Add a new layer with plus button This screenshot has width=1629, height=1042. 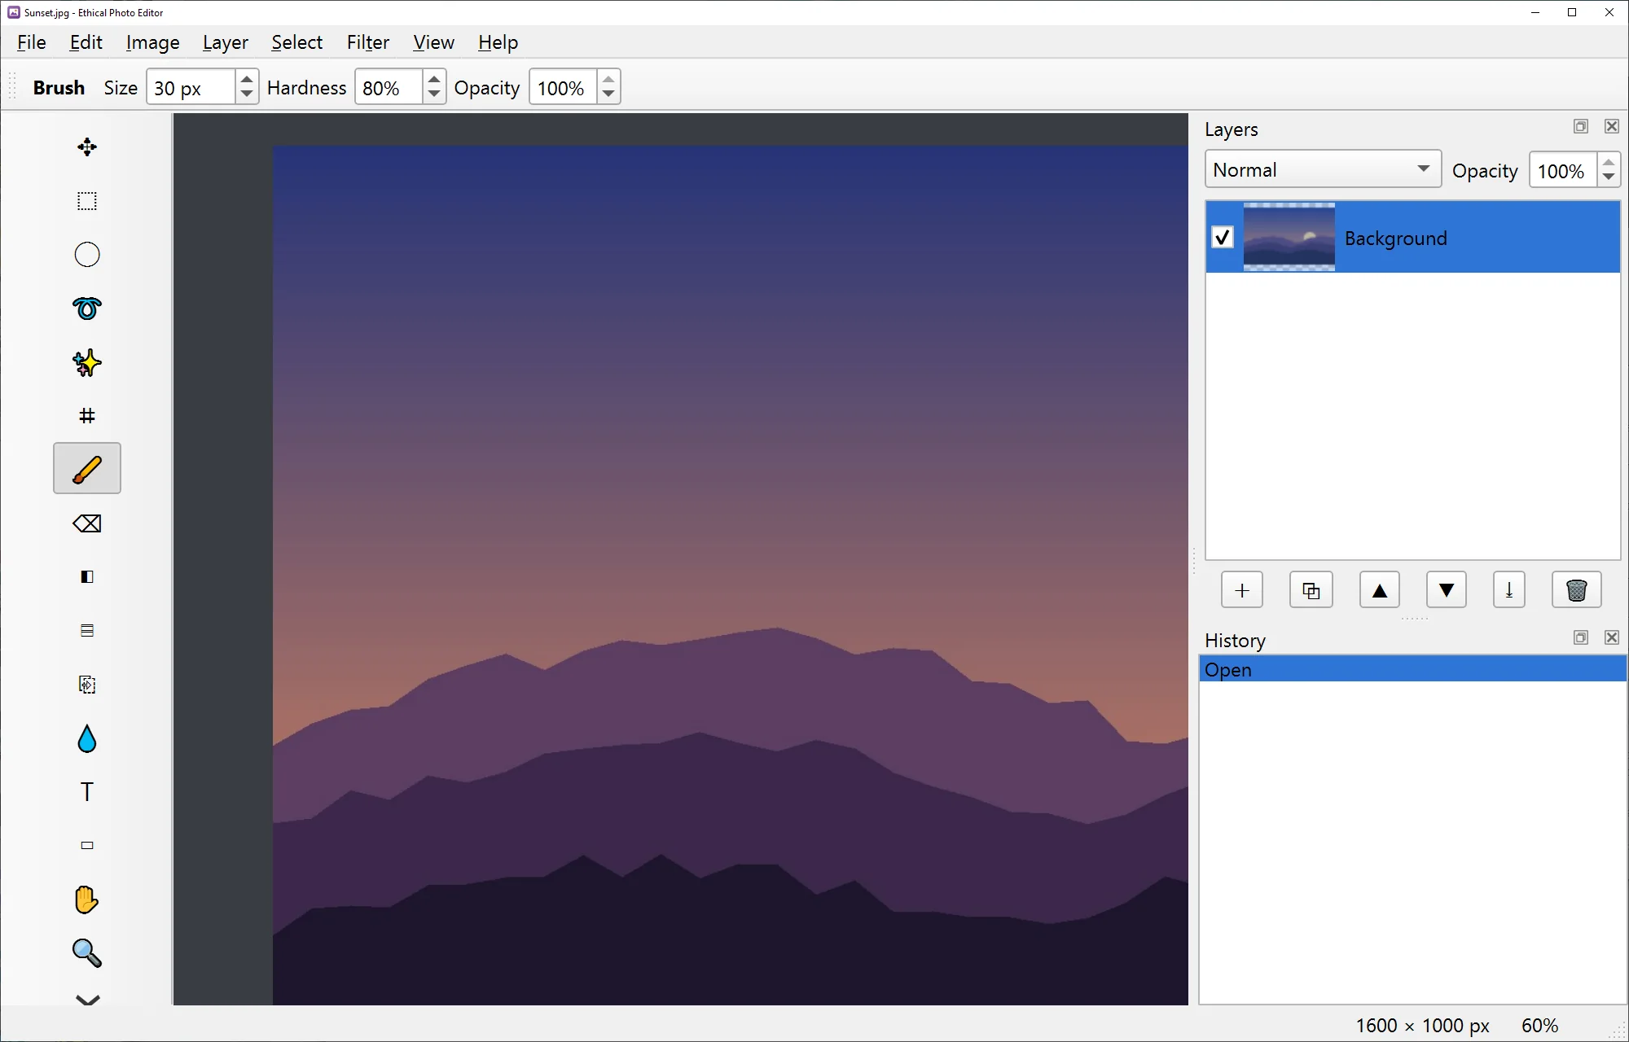pos(1242,590)
